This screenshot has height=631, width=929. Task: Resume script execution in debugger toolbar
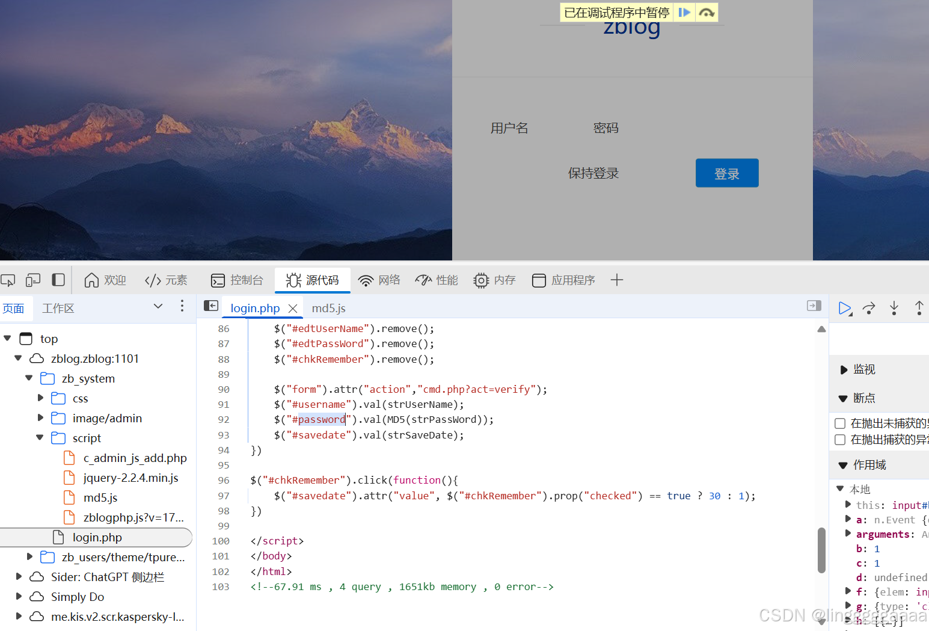(x=845, y=308)
